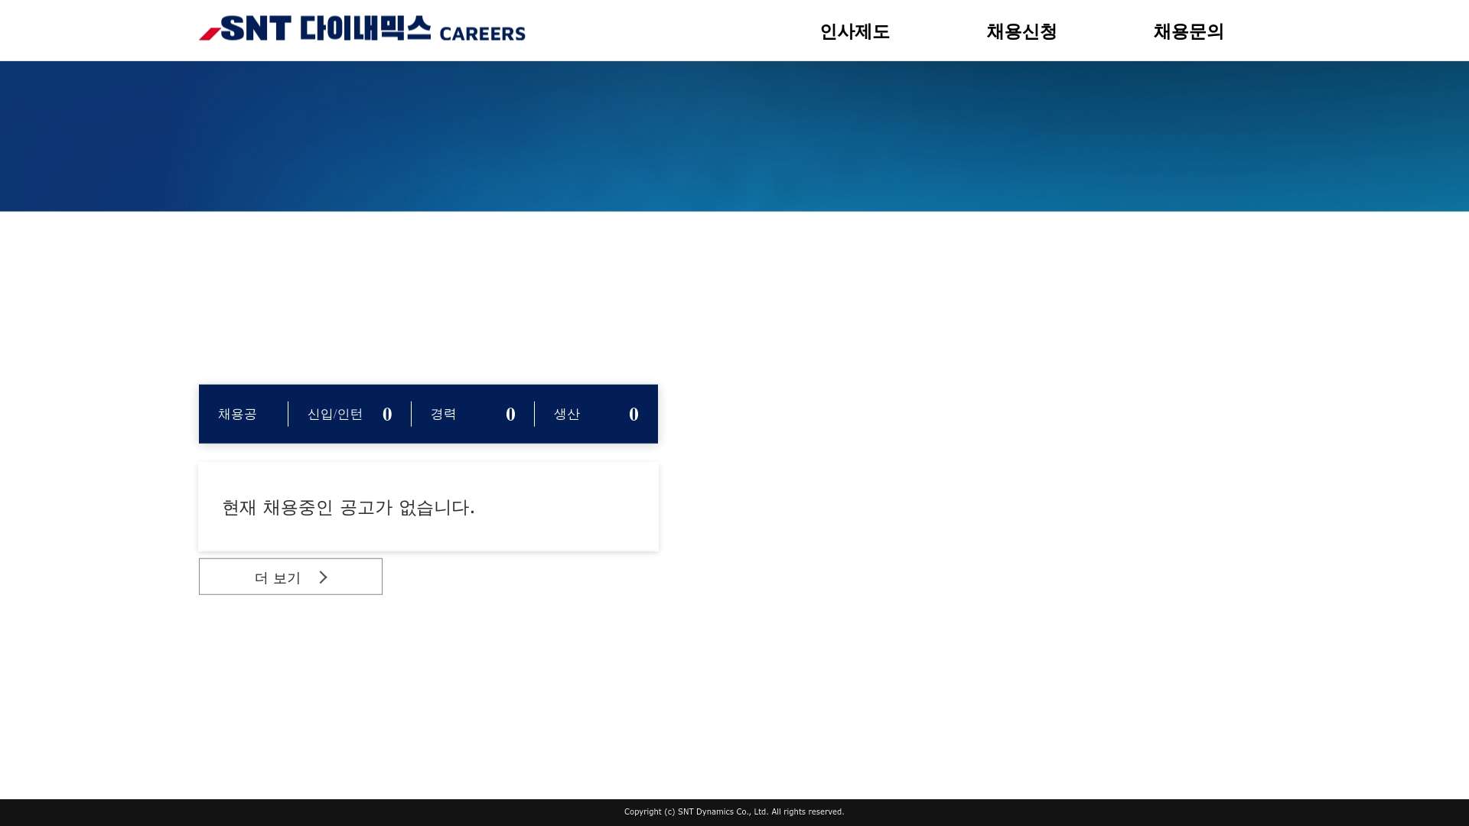
Task: Click the zero value beside 생산
Action: point(633,414)
